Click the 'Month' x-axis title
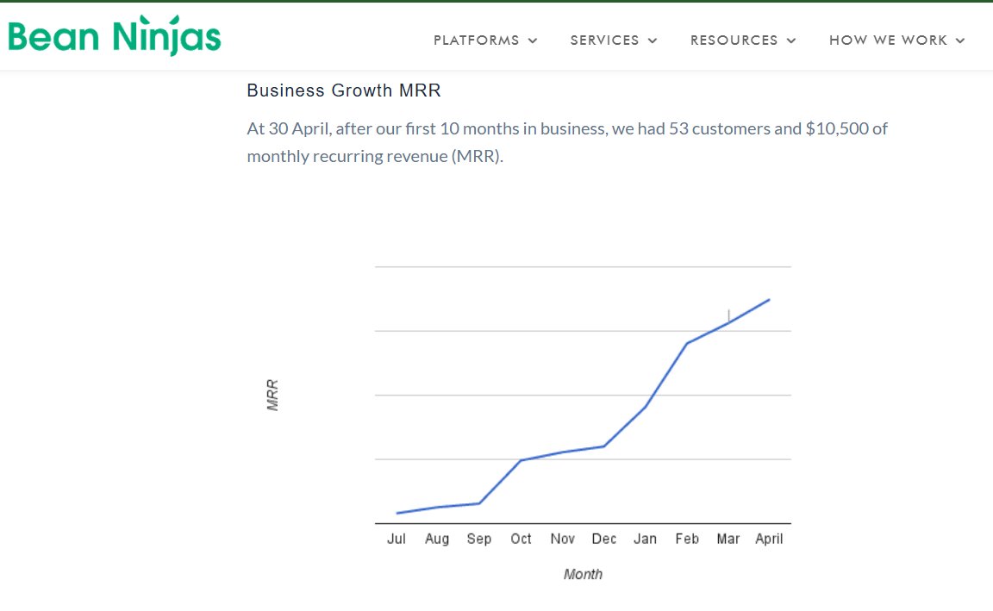The image size is (993, 611). 583,574
